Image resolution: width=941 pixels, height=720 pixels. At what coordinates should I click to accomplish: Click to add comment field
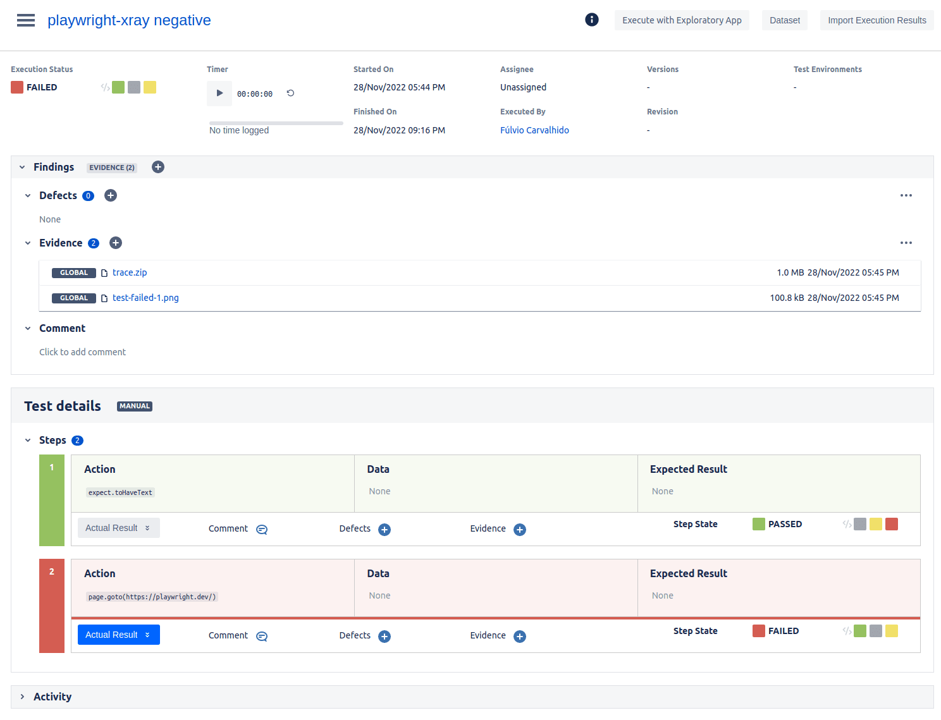click(82, 352)
